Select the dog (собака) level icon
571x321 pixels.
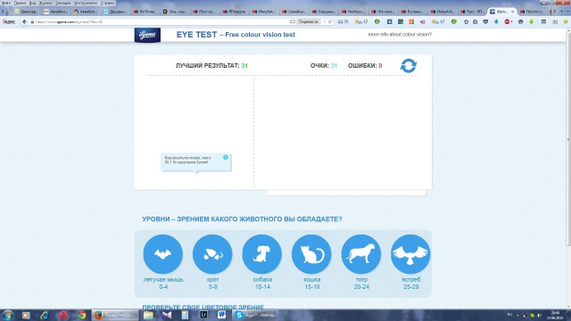coord(261,254)
